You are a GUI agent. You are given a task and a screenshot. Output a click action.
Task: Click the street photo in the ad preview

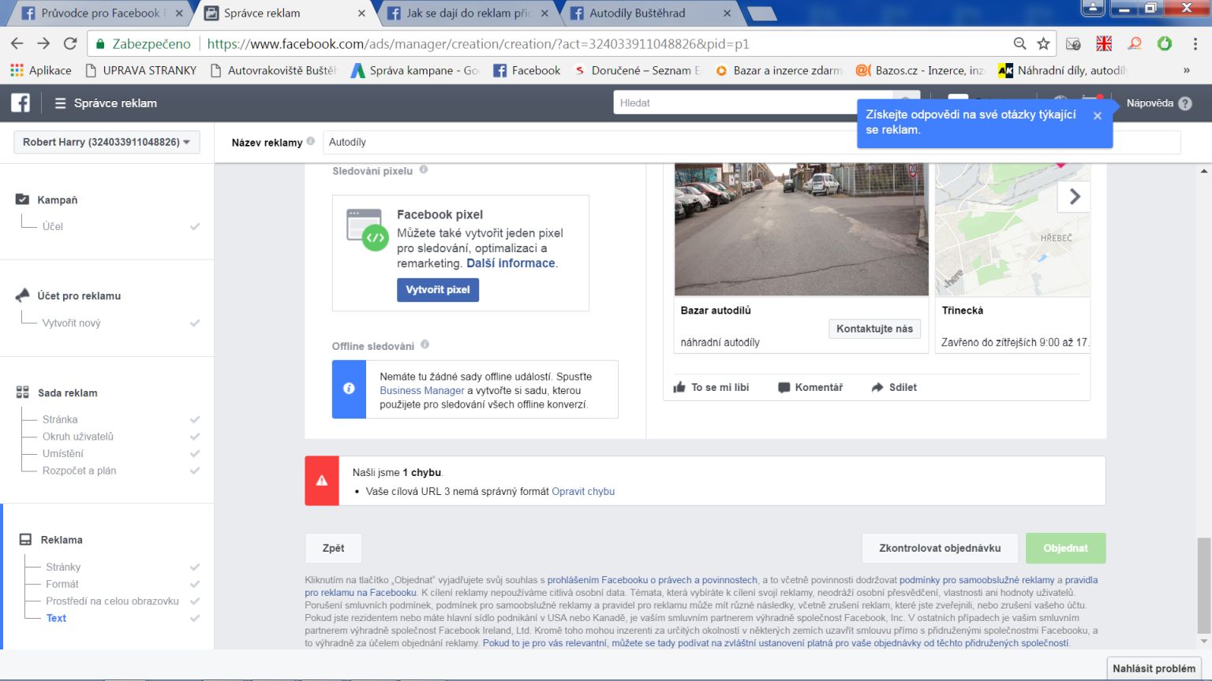coord(801,229)
